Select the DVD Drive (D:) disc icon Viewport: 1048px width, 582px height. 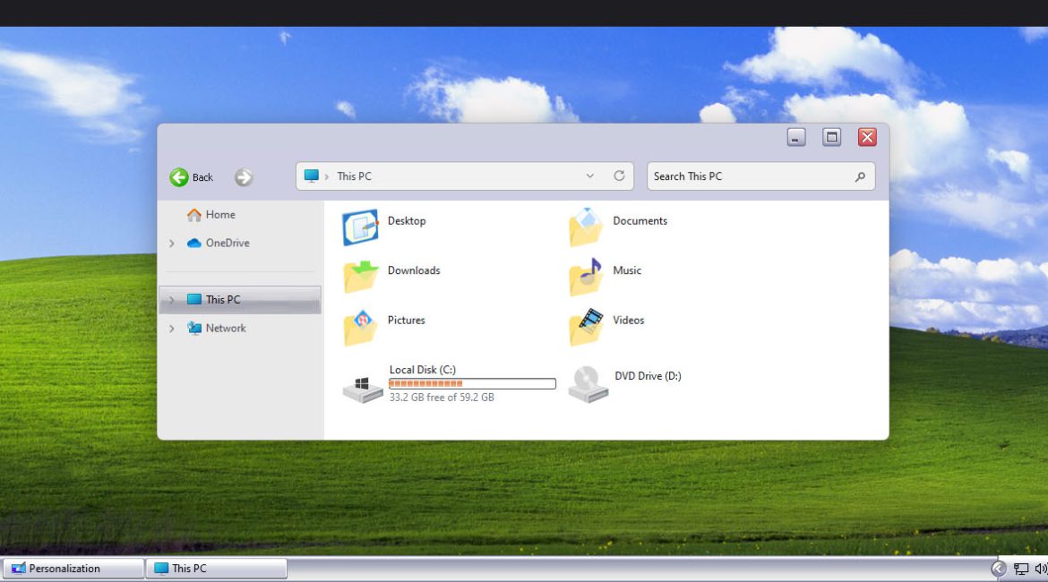pyautogui.click(x=588, y=384)
